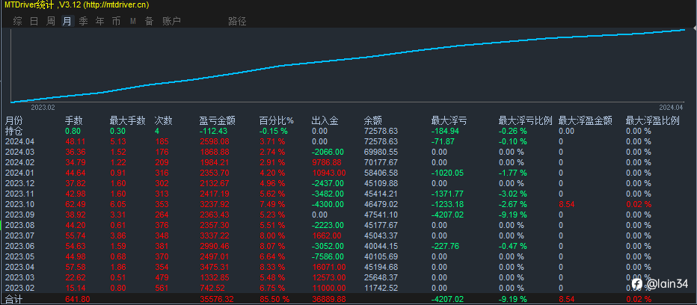The image size is (697, 305).
Task: Select the 2023.11 month row
Action: coord(348,194)
